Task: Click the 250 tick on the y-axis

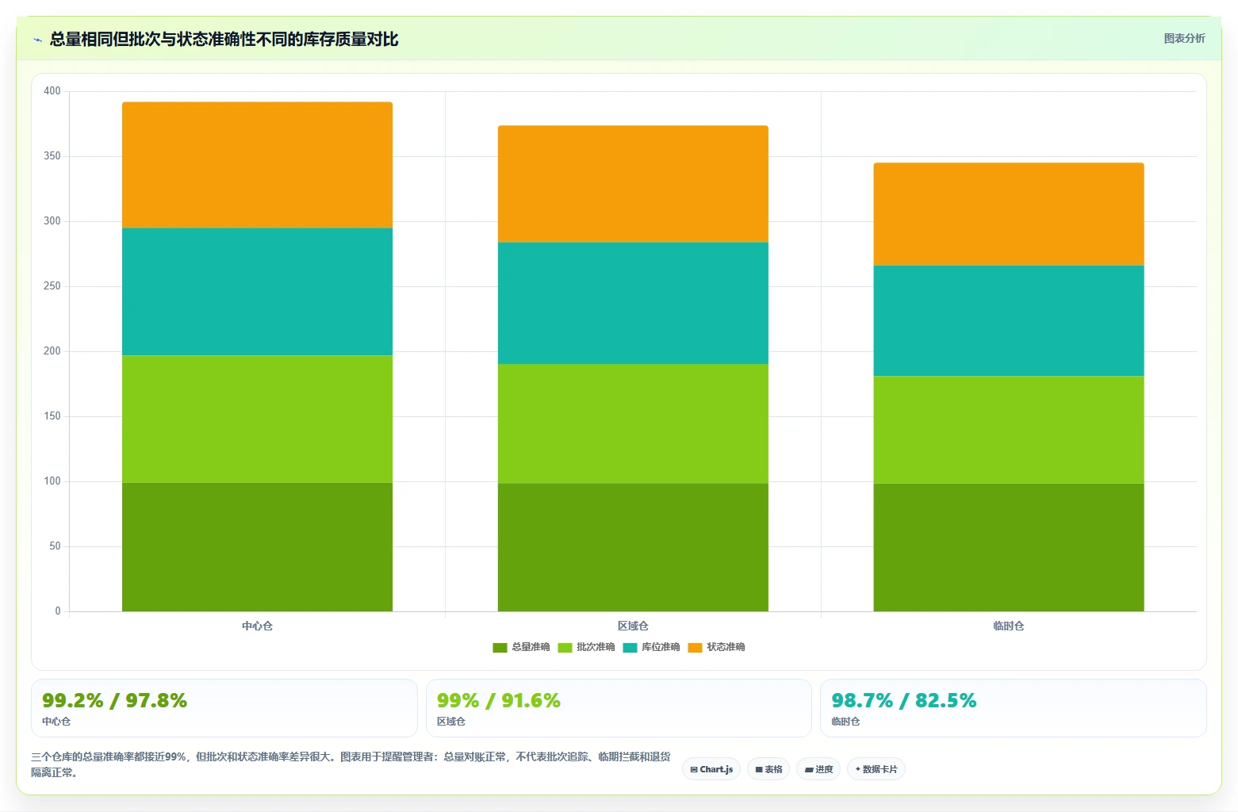Action: (52, 286)
